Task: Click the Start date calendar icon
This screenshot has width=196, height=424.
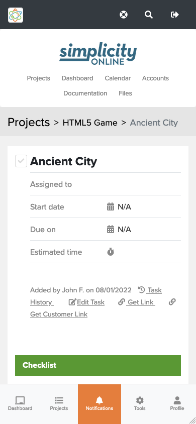Action: click(110, 207)
